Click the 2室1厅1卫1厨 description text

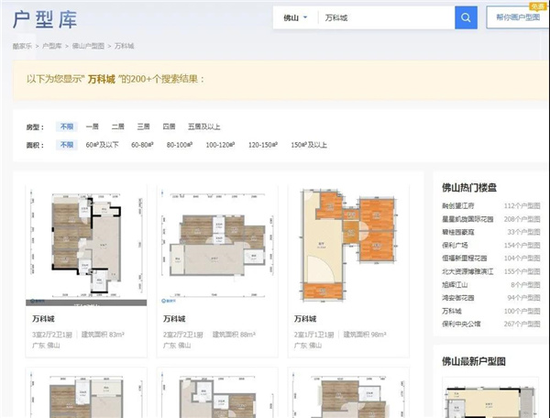point(313,335)
